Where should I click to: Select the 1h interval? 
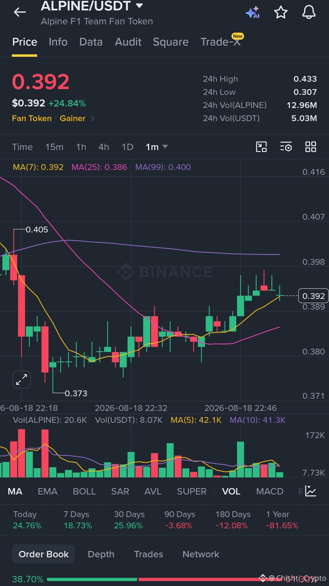pyautogui.click(x=81, y=147)
